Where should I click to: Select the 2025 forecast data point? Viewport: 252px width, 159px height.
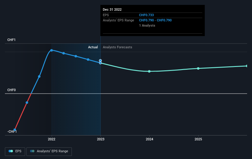pyautogui.click(x=198, y=68)
